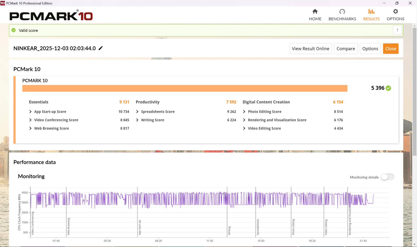Click the question mark help icon

click(x=397, y=30)
